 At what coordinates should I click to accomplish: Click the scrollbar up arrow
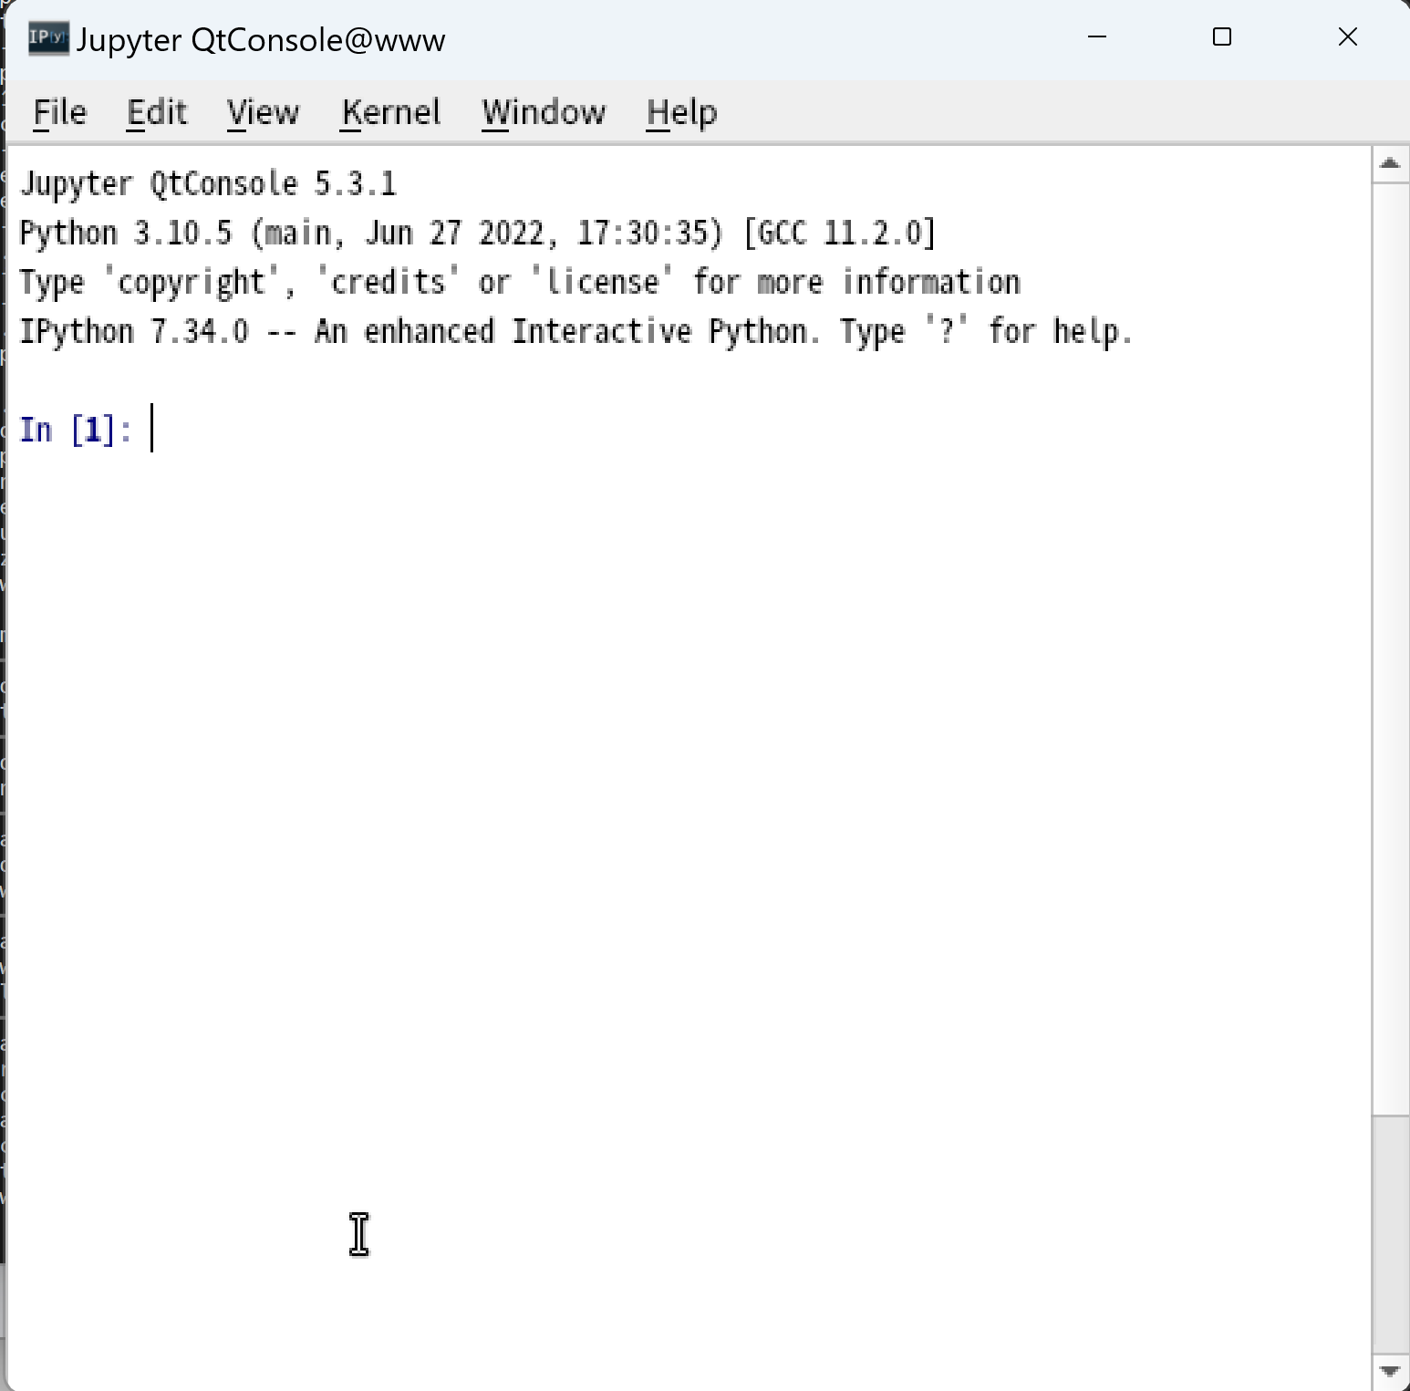pyautogui.click(x=1390, y=164)
